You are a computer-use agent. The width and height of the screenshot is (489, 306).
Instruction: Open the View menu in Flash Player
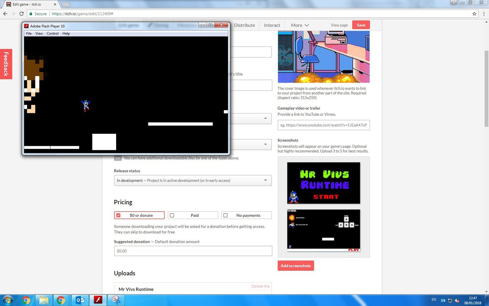coord(39,34)
